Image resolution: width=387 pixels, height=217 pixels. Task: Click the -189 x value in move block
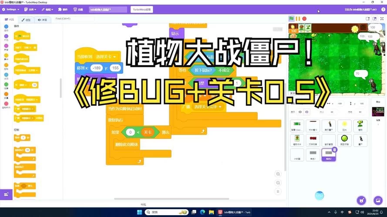tap(97, 68)
